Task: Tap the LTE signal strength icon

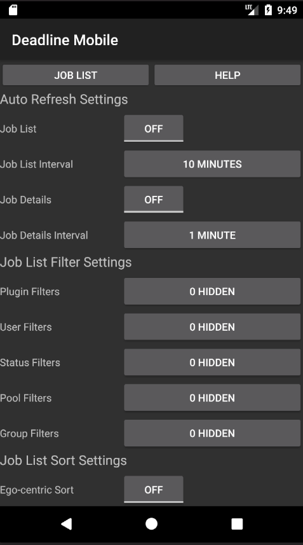Action: click(x=252, y=10)
